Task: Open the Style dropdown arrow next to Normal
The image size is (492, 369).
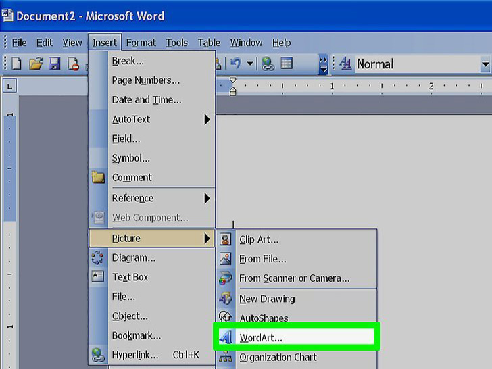Action: coord(485,64)
